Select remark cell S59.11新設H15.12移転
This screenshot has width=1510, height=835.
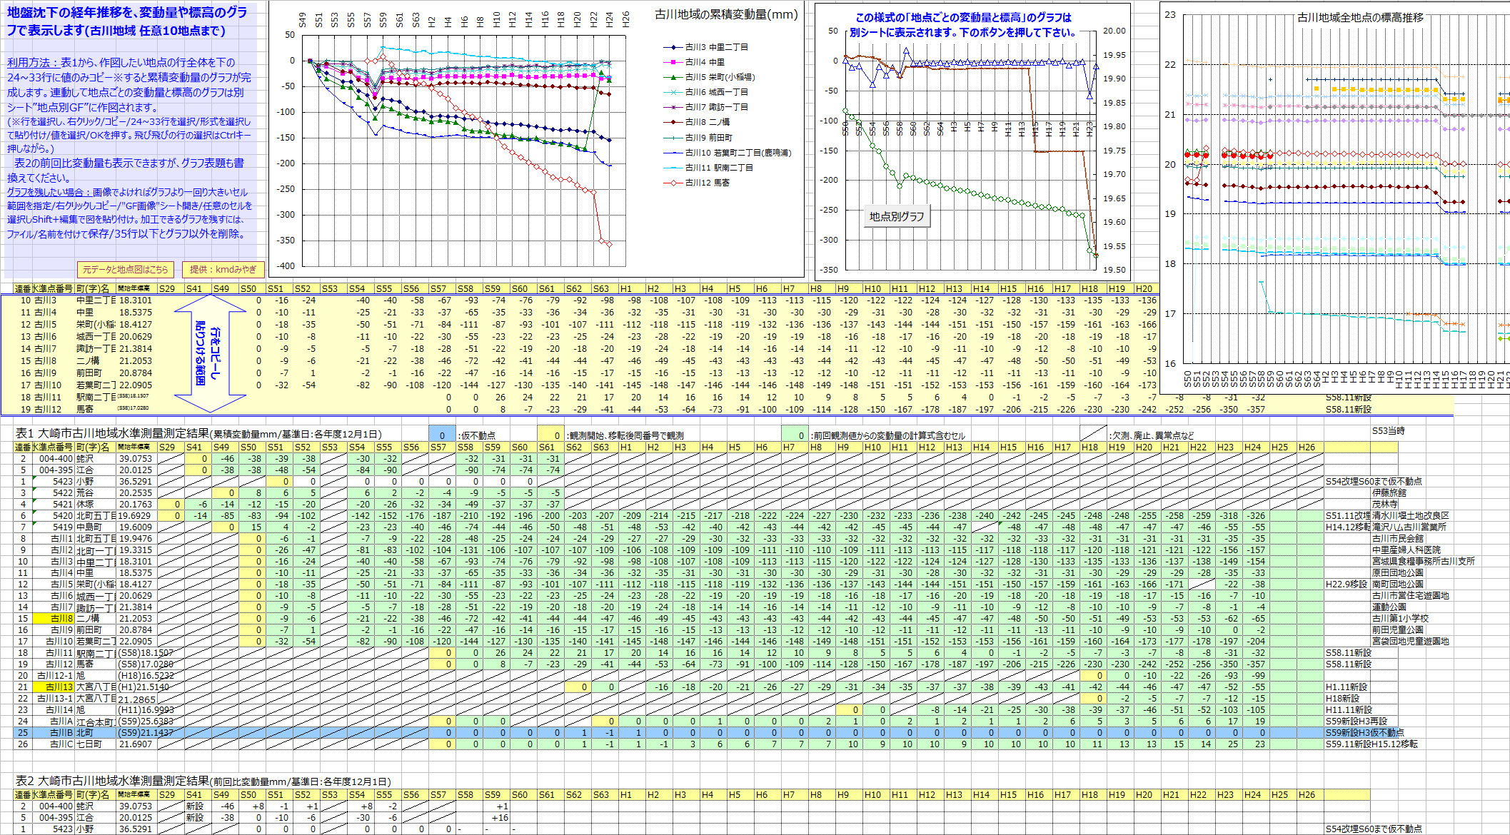(1371, 744)
